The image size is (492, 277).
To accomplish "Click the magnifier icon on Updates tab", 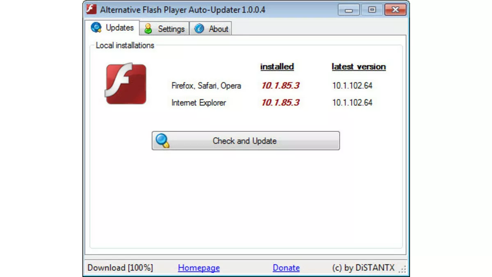I will point(96,27).
